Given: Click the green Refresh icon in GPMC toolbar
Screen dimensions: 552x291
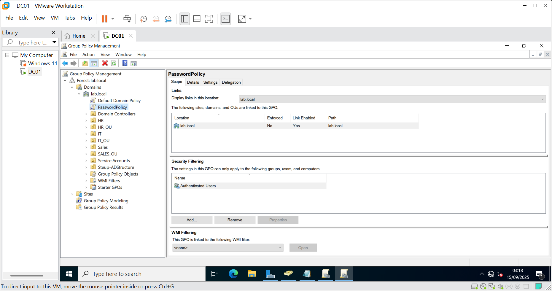Looking at the screenshot, I should tap(114, 63).
